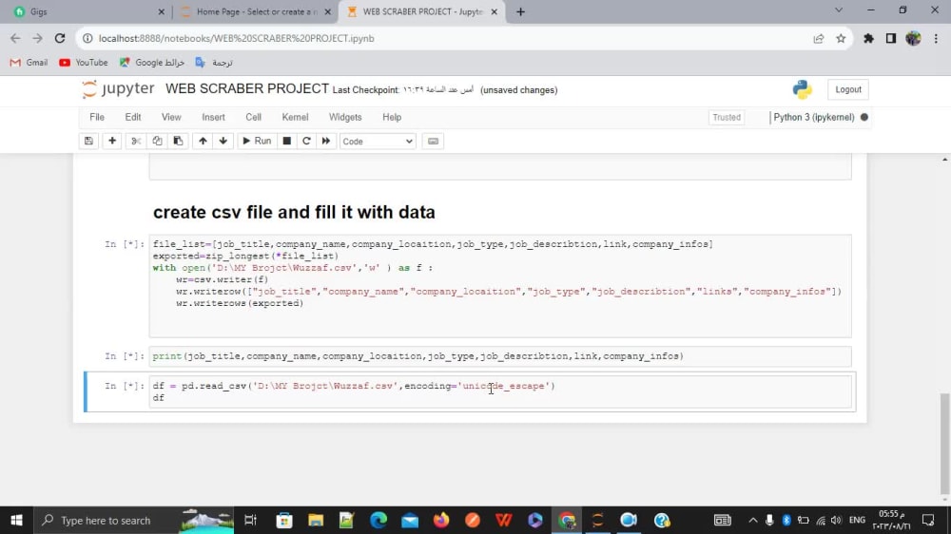Switch to the Home Page Jupyter tab

[x=255, y=11]
